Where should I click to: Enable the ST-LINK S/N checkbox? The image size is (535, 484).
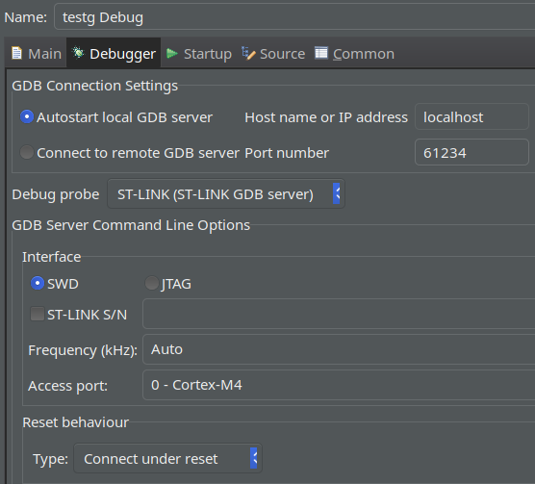[x=38, y=314]
